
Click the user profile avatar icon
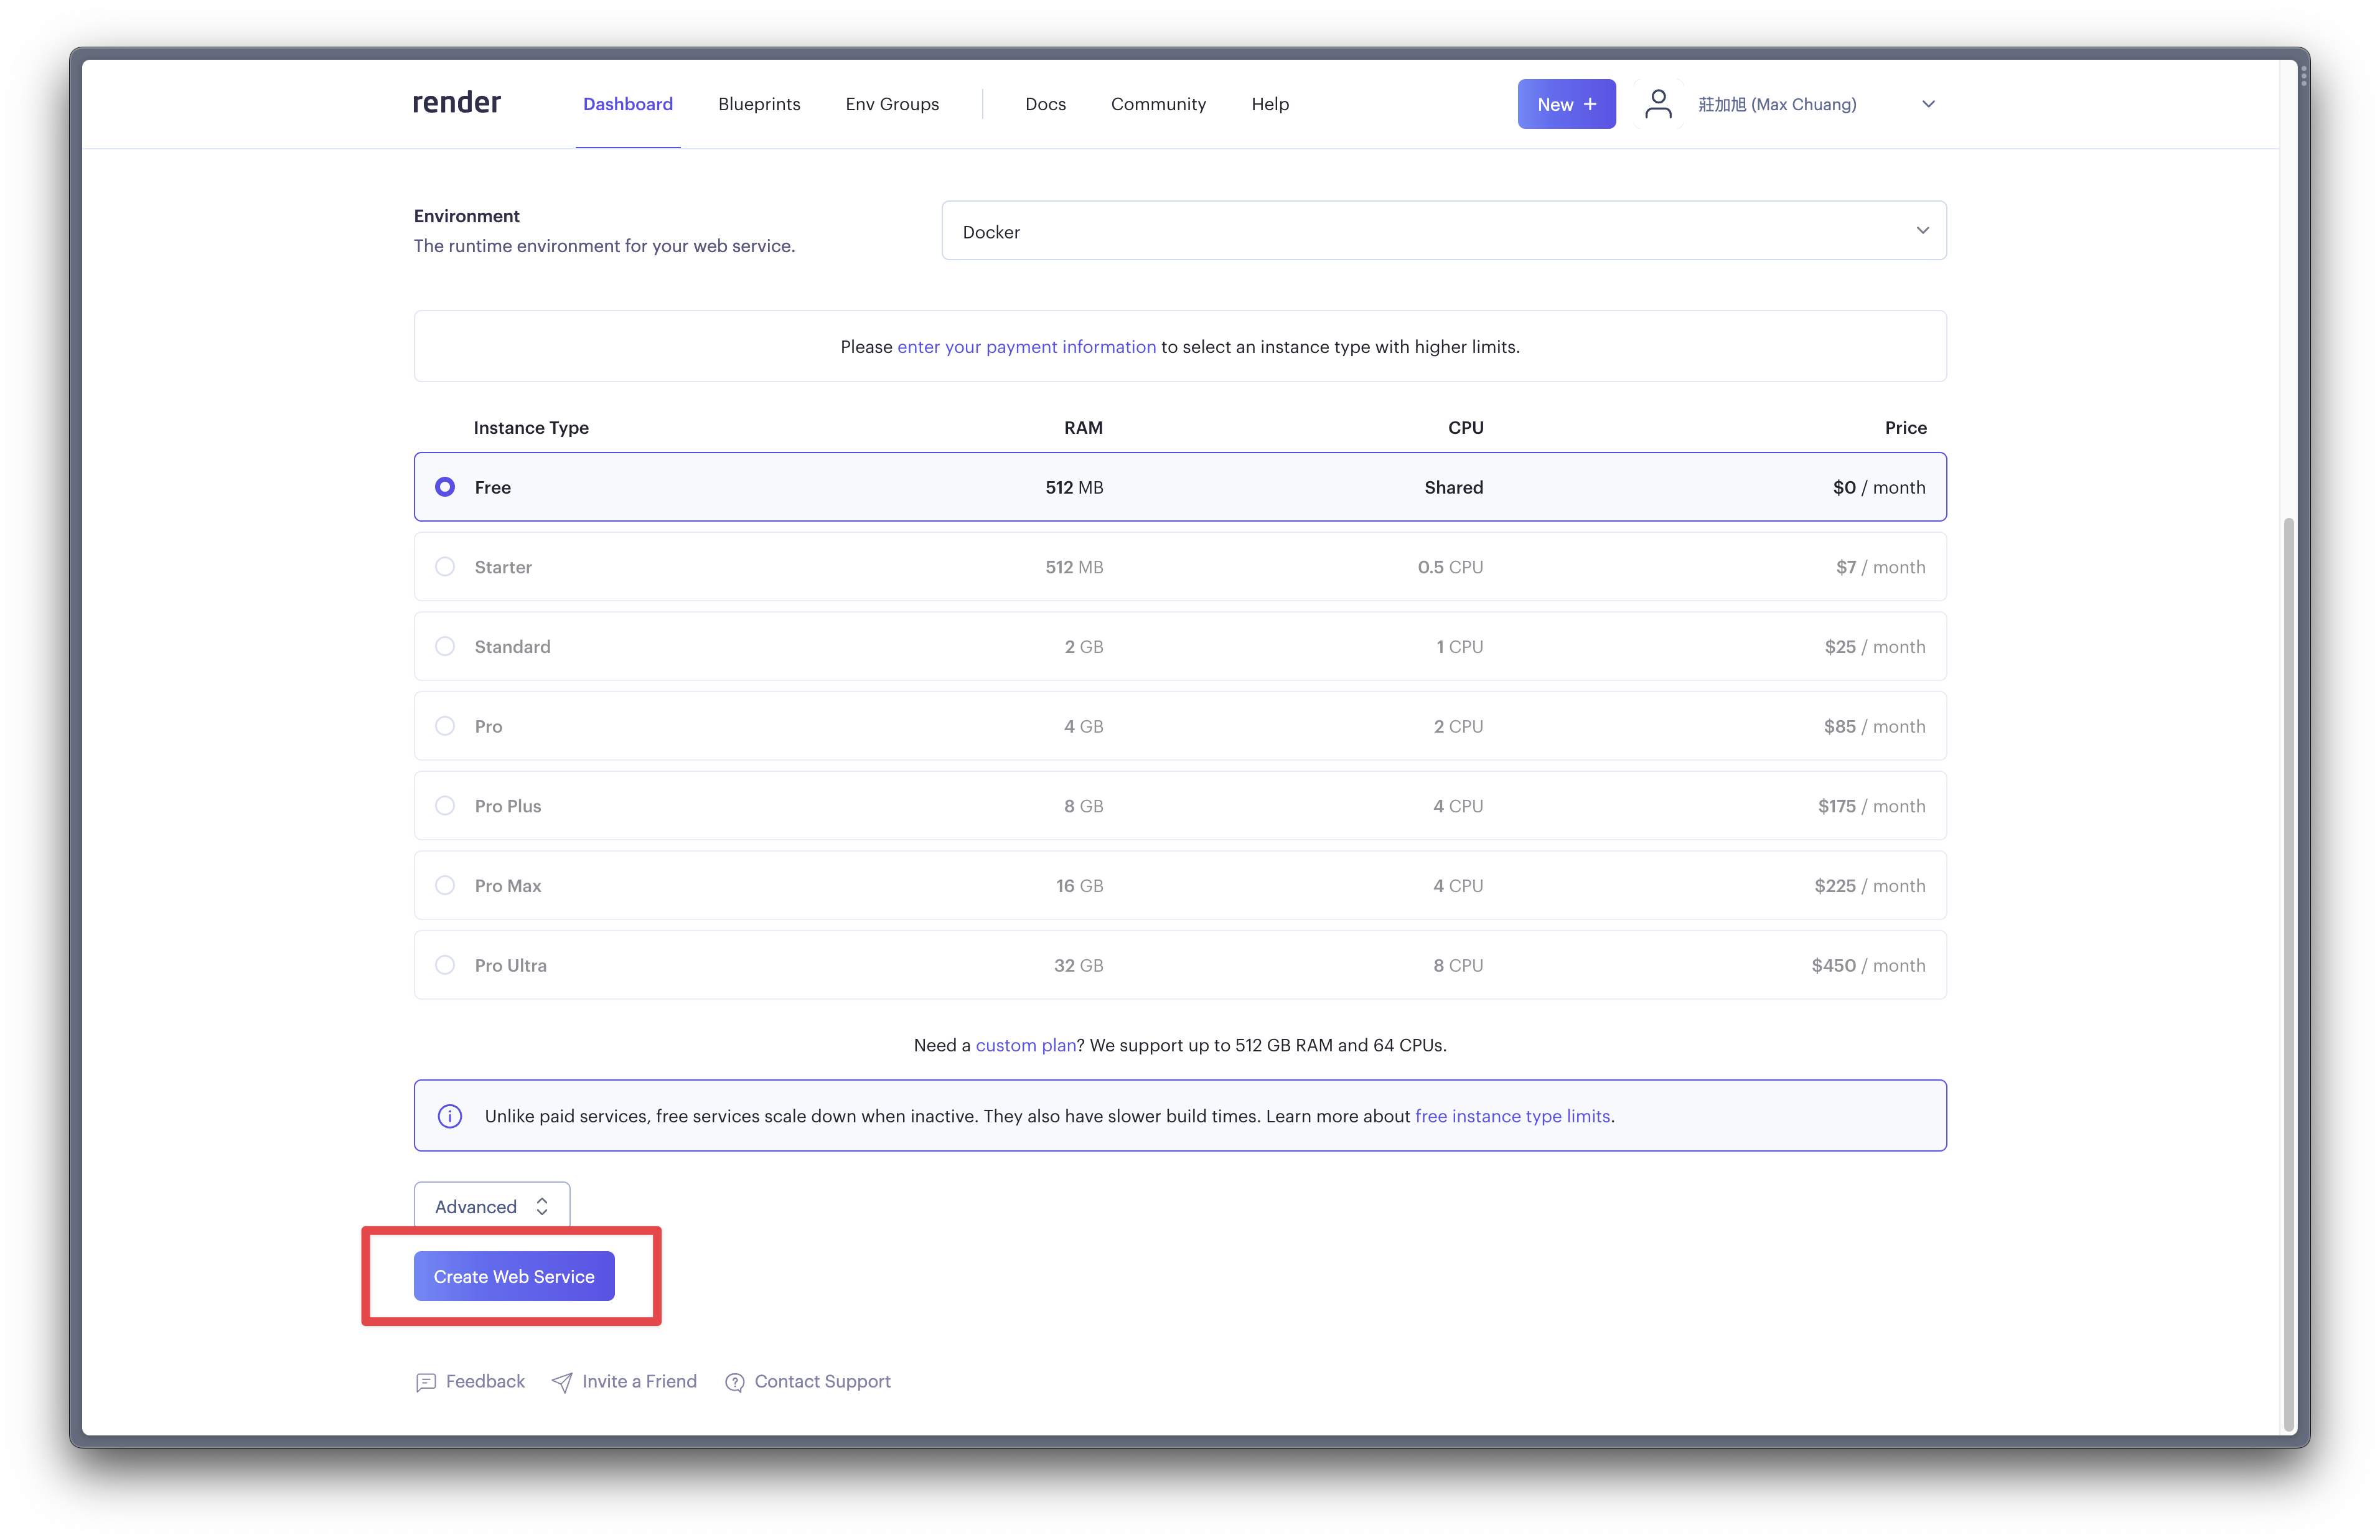click(x=1658, y=104)
